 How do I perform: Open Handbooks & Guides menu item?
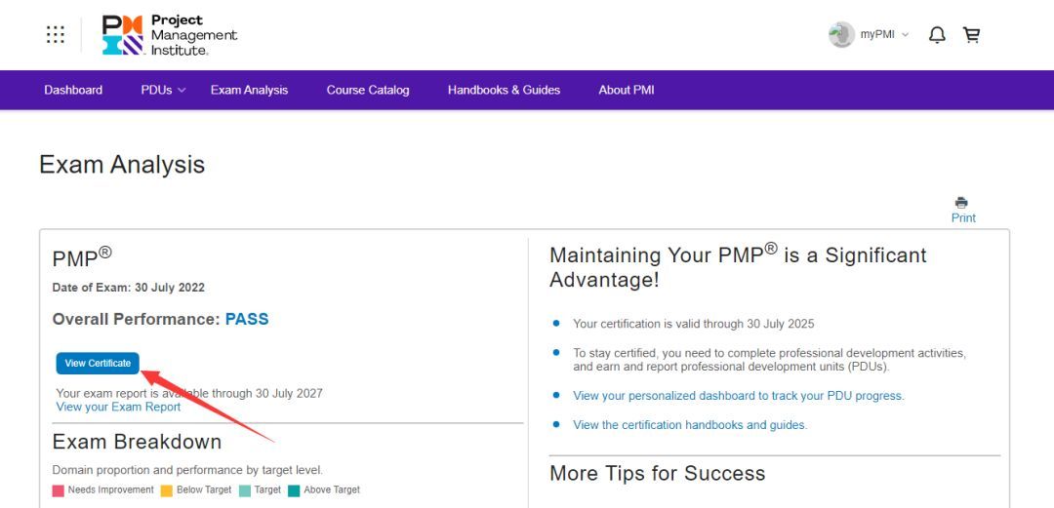pos(504,90)
